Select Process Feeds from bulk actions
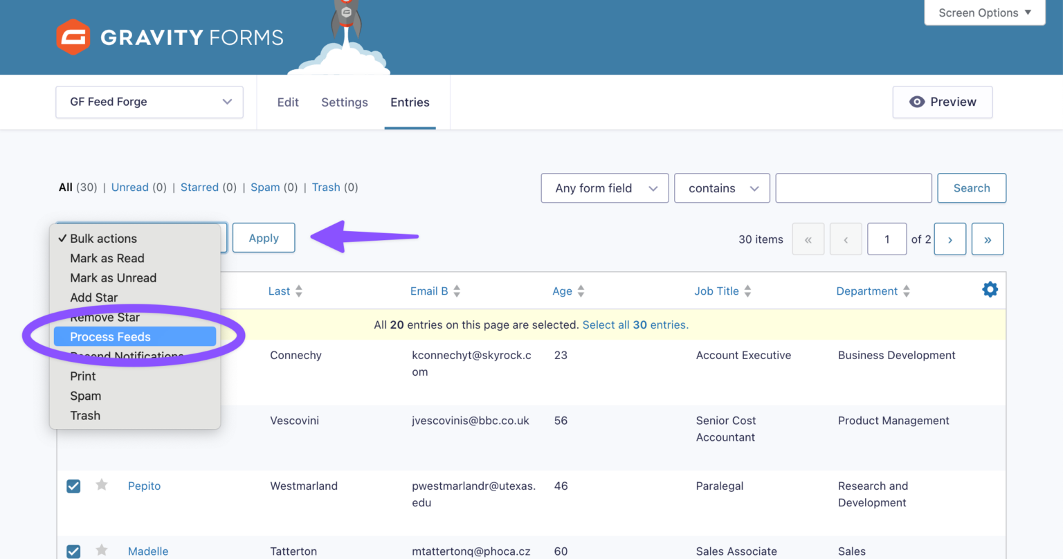Screen dimensions: 1063x559 (111, 337)
